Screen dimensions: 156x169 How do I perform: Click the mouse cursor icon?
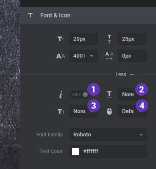[109, 111]
